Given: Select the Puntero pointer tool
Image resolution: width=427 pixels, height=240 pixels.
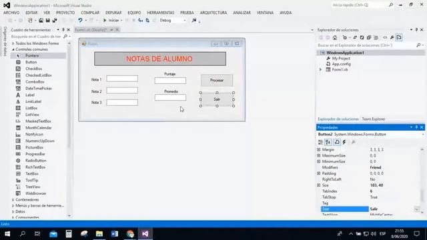Looking at the screenshot, I should (32, 55).
